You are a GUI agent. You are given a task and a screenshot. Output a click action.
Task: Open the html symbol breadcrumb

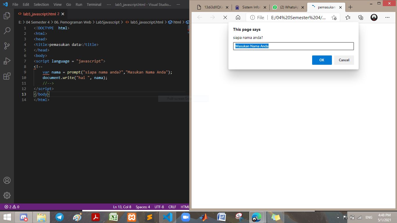click(x=175, y=22)
